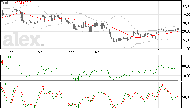Click the STO(9,3,3) panel label
The height and width of the screenshot is (109, 195).
pos(9,84)
